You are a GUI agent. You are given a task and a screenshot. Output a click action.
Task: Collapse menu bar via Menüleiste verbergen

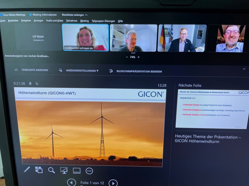tap(75, 15)
